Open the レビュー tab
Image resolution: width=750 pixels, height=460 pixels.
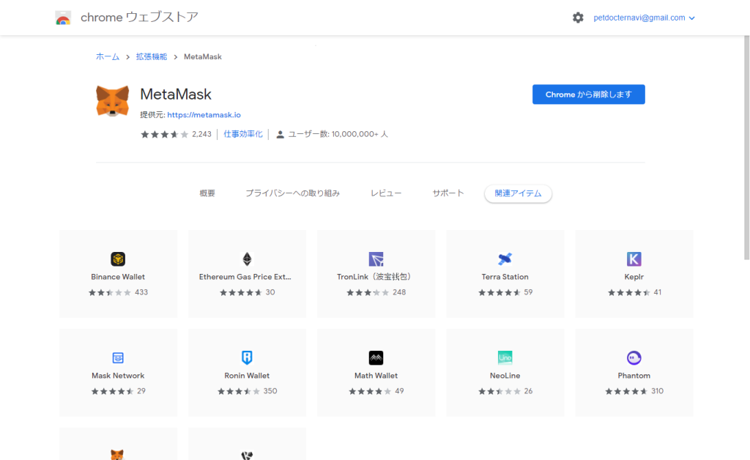coord(386,193)
